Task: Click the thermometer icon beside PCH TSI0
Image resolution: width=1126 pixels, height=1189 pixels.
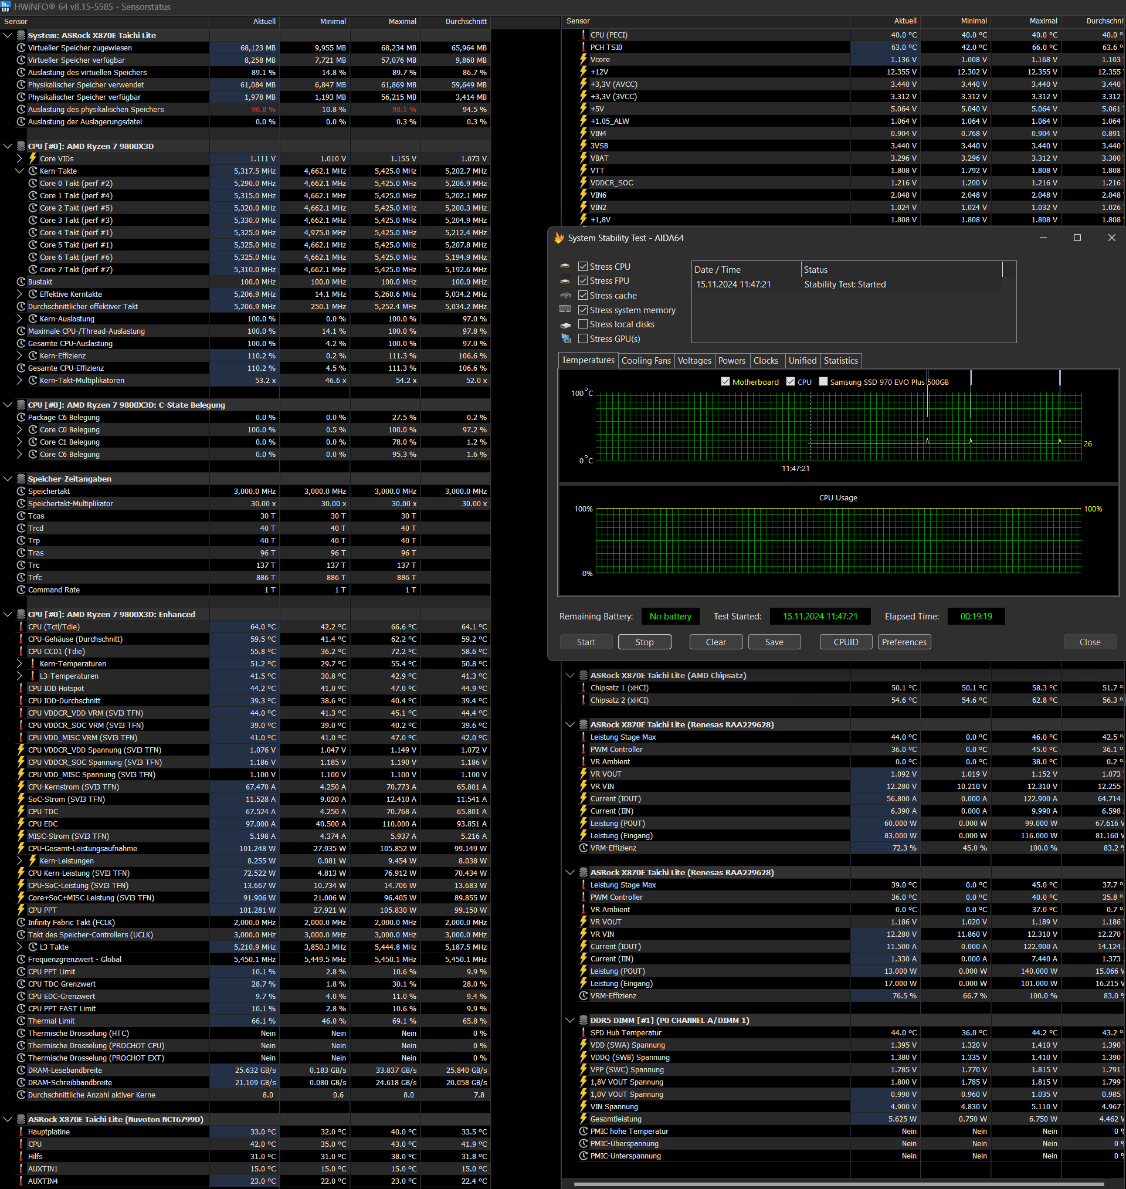Action: click(x=584, y=47)
